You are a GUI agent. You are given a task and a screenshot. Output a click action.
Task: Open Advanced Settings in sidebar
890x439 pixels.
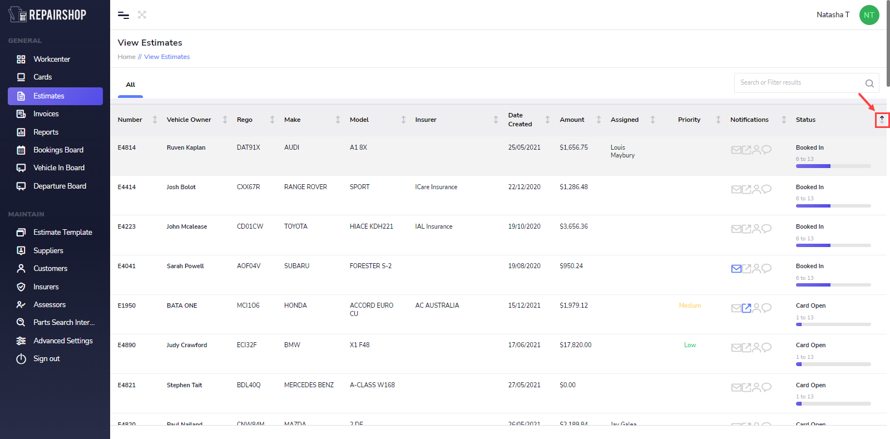tap(63, 341)
